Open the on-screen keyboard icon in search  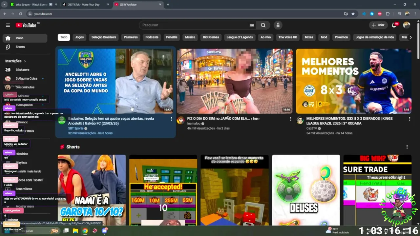click(x=252, y=25)
